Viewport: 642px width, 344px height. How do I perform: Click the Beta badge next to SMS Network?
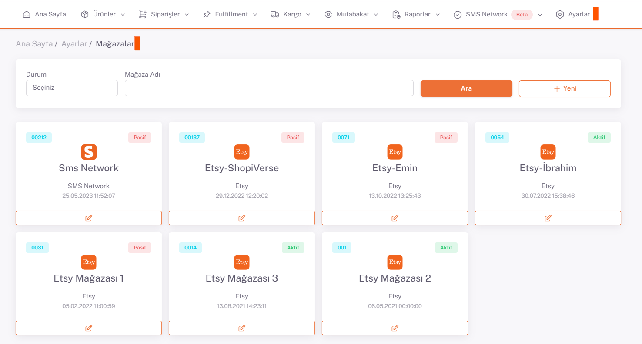pyautogui.click(x=522, y=15)
